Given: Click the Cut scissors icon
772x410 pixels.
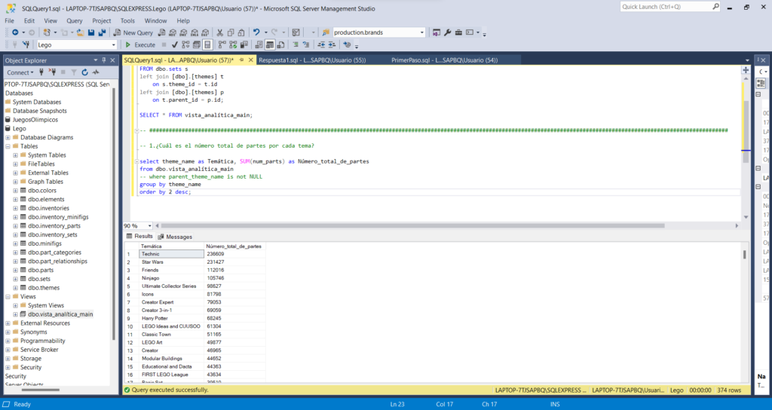Looking at the screenshot, I should (219, 32).
